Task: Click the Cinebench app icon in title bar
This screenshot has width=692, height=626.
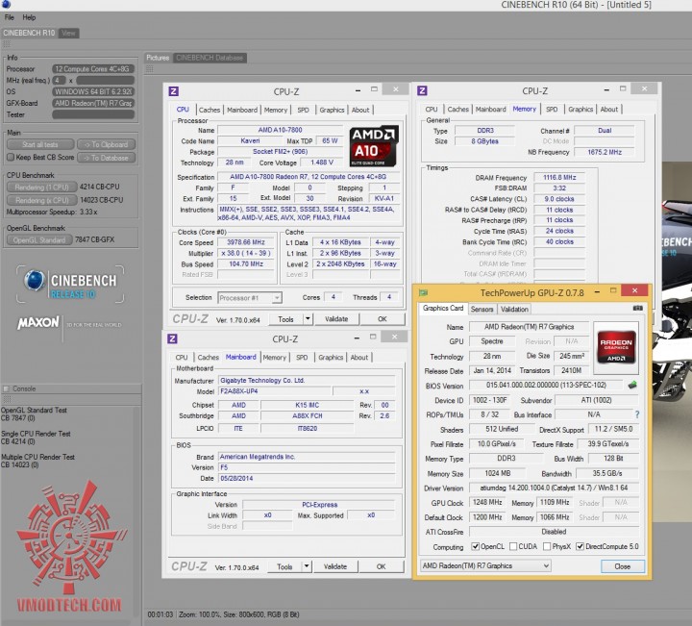Action: tap(6, 5)
